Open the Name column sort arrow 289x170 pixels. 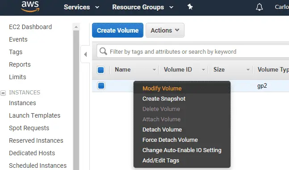[154, 70]
